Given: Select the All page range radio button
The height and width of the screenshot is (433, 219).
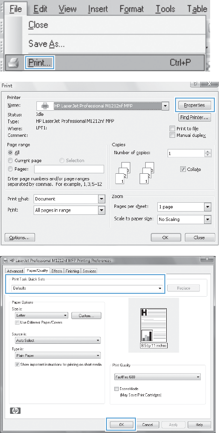Looking at the screenshot, I should click(x=10, y=152).
